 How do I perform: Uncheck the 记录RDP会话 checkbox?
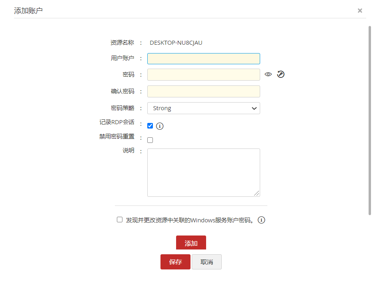(x=150, y=126)
